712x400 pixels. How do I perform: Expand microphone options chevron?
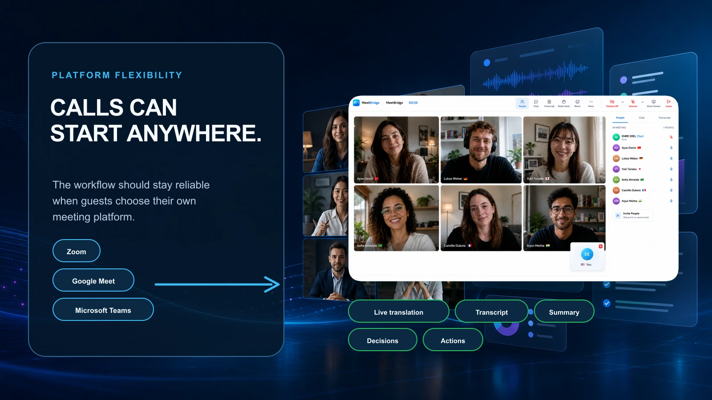(x=643, y=102)
